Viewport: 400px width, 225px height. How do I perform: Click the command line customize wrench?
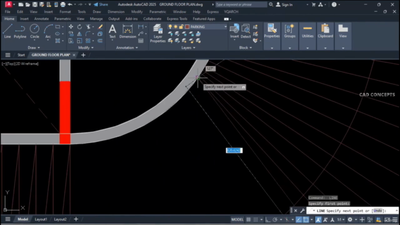tap(302, 211)
